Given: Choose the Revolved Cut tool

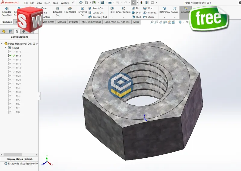Looking at the screenshot, I should point(82,11).
